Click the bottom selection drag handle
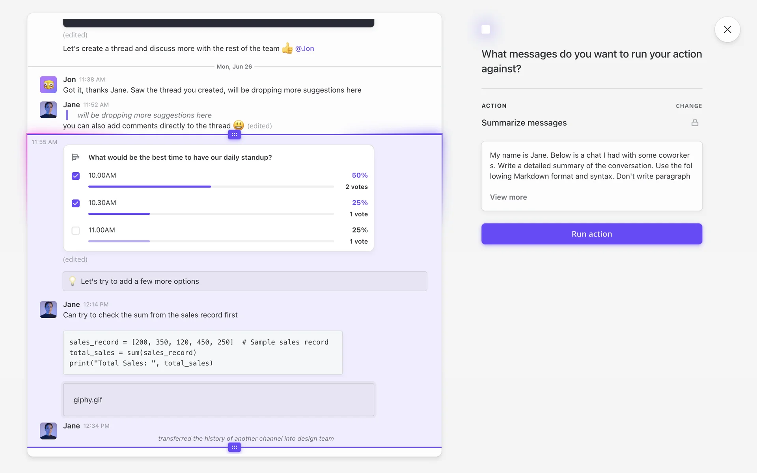Viewport: 757px width, 473px height. (234, 447)
